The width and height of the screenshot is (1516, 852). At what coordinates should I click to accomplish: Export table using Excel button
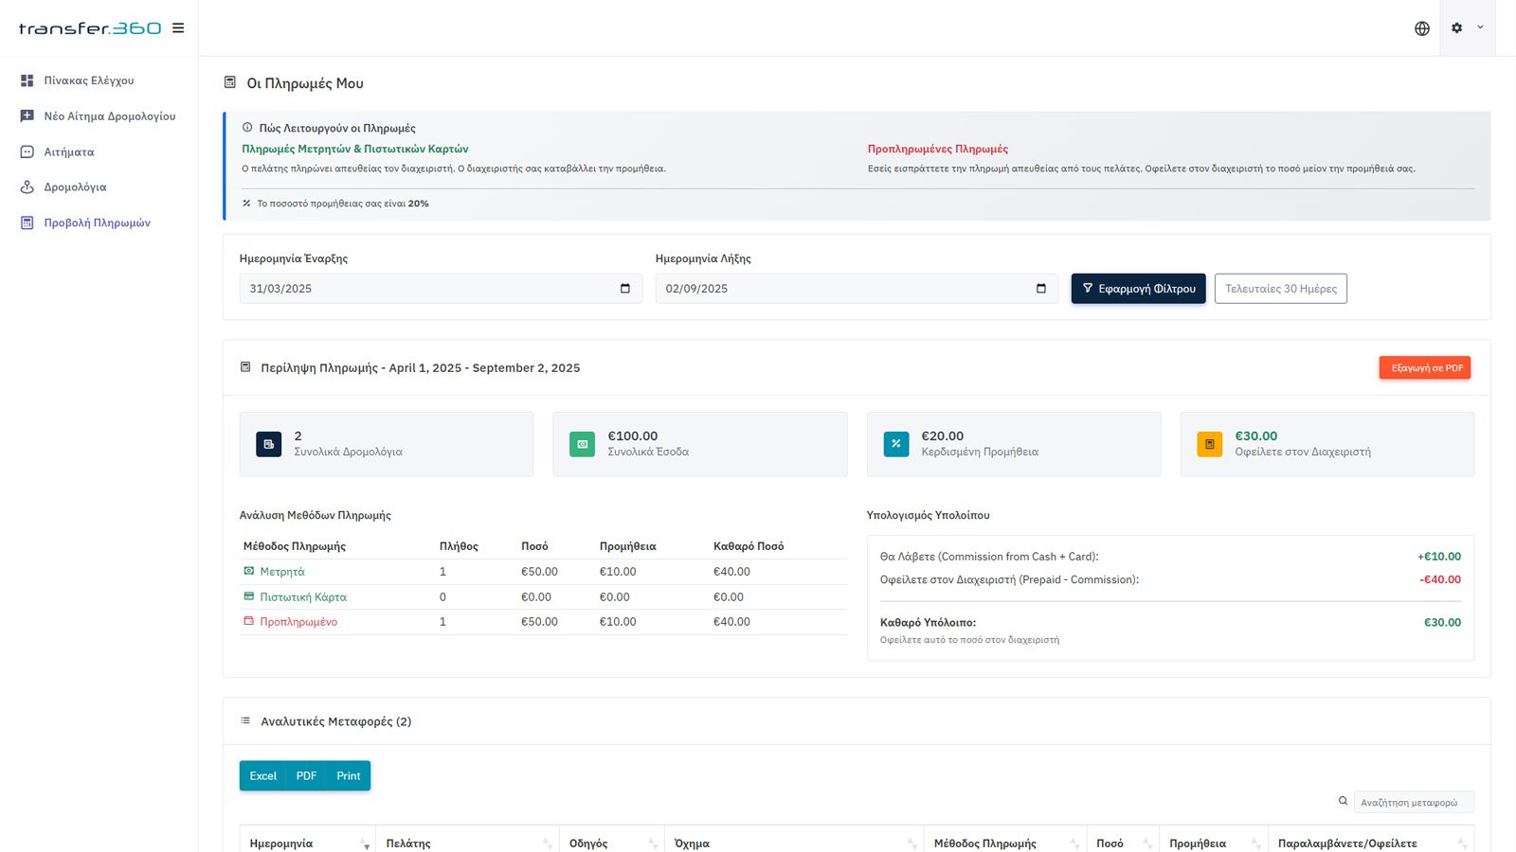(262, 775)
